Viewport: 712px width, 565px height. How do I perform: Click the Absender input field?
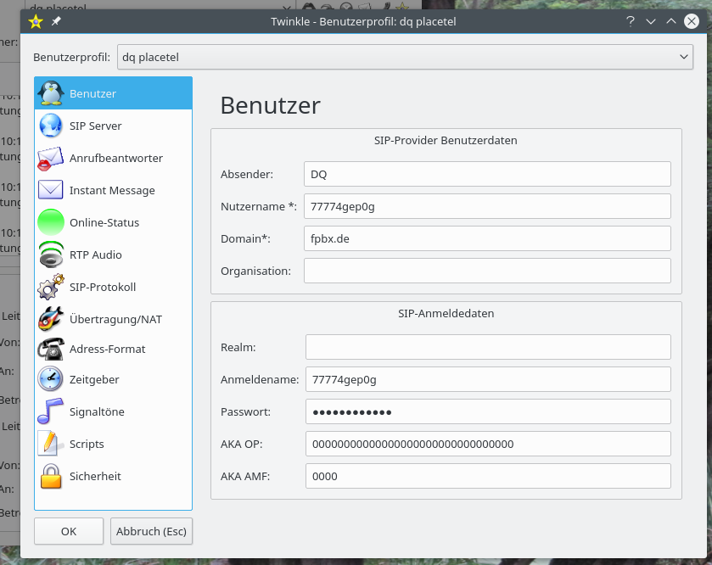(487, 174)
